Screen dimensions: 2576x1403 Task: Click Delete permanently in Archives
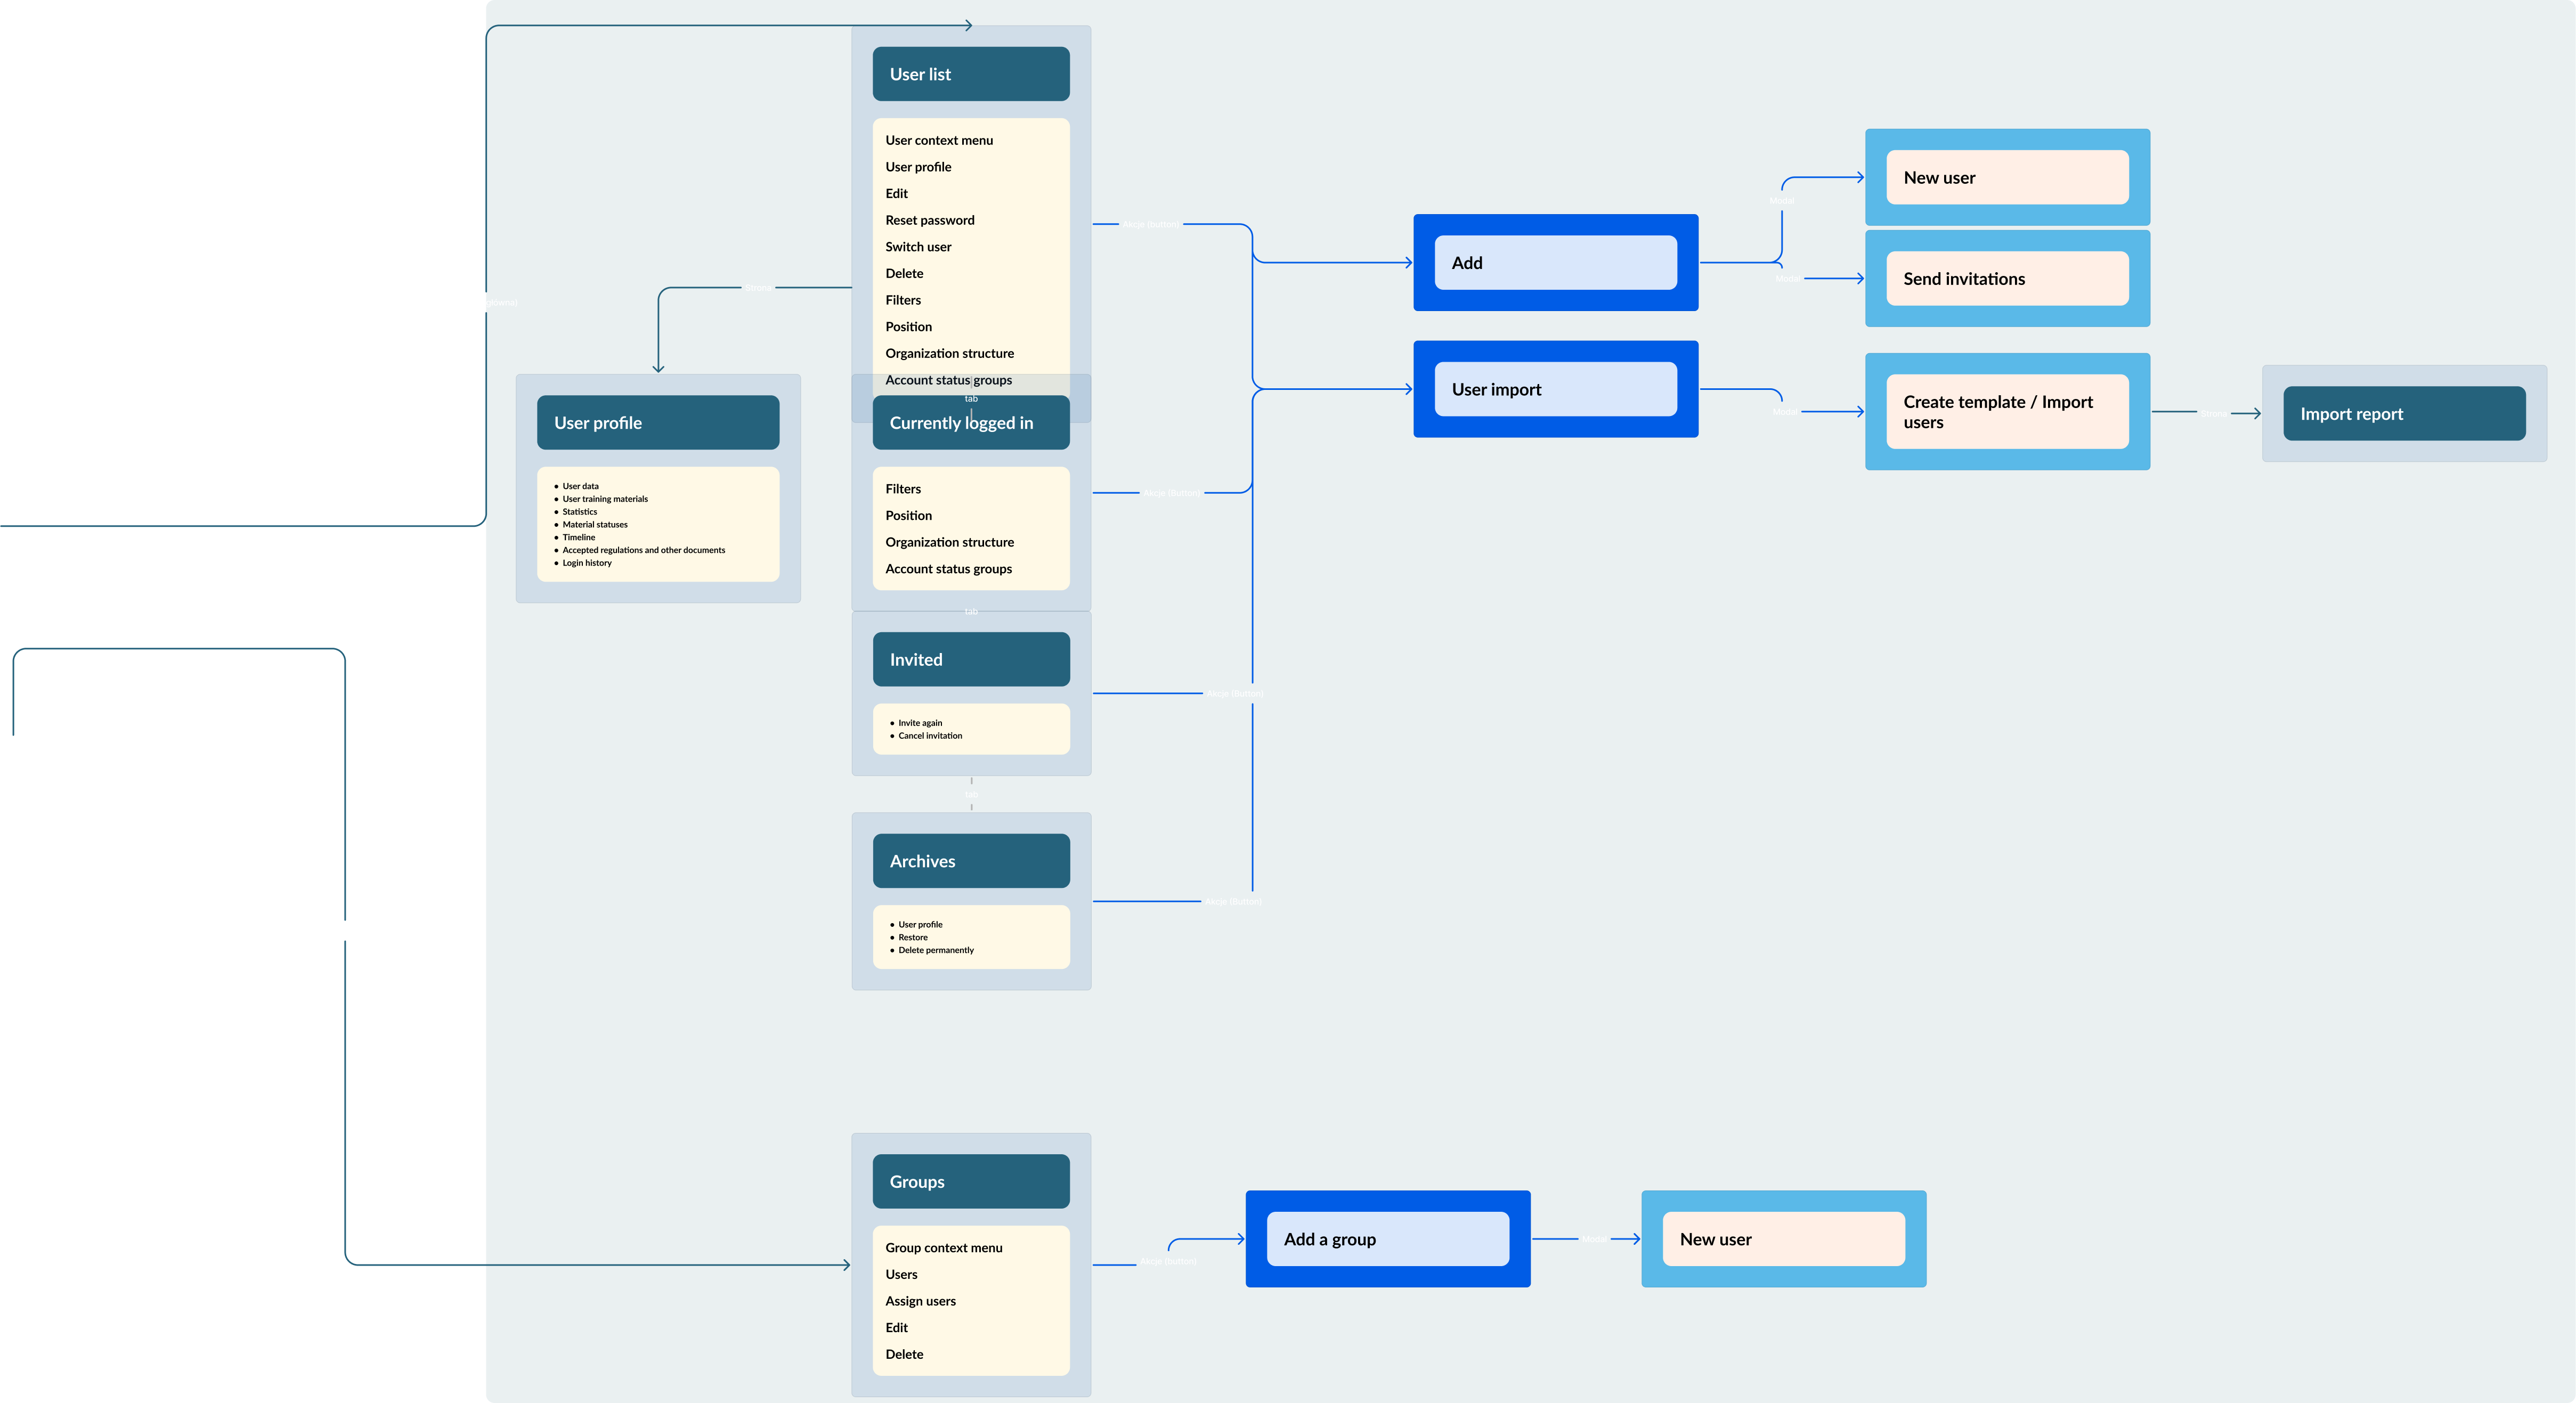tap(935, 950)
